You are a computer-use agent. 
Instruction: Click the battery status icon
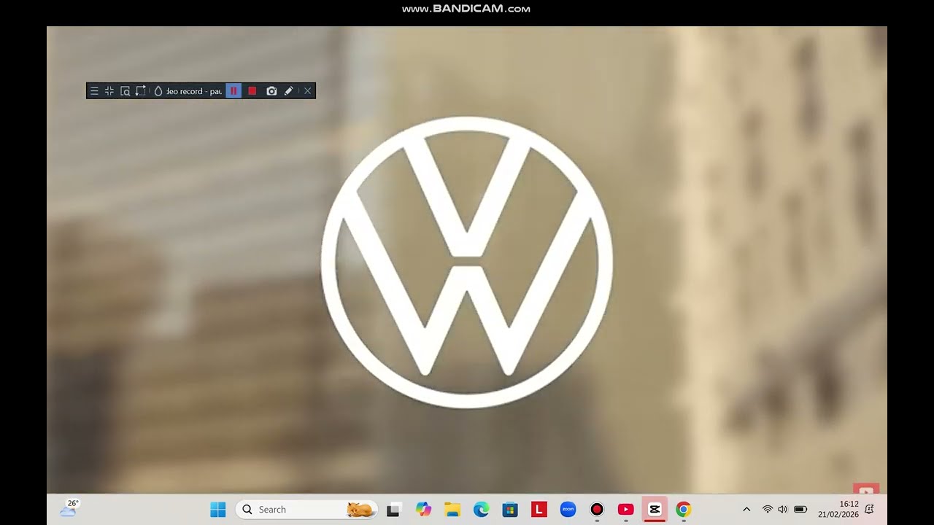(800, 509)
